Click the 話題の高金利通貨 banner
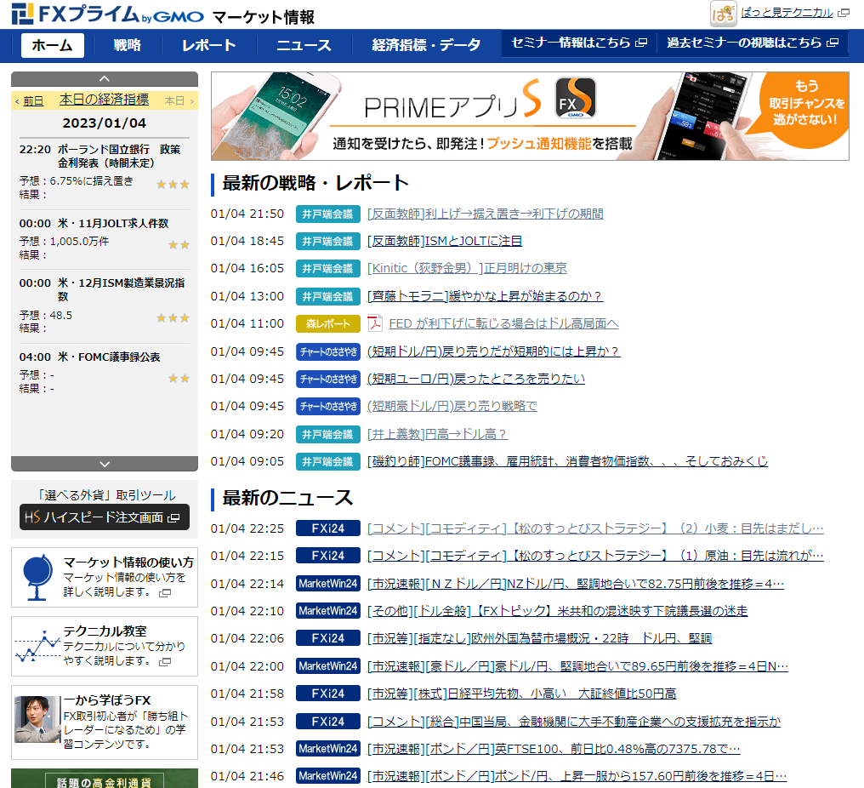Image resolution: width=864 pixels, height=788 pixels. (104, 778)
